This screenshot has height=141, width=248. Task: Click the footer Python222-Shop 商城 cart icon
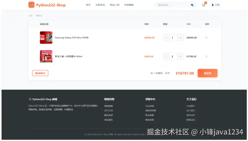tap(30, 99)
